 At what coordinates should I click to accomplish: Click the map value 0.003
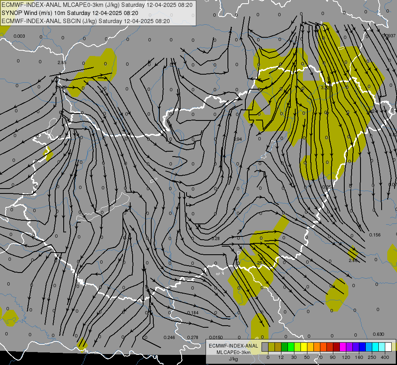(x=19, y=36)
